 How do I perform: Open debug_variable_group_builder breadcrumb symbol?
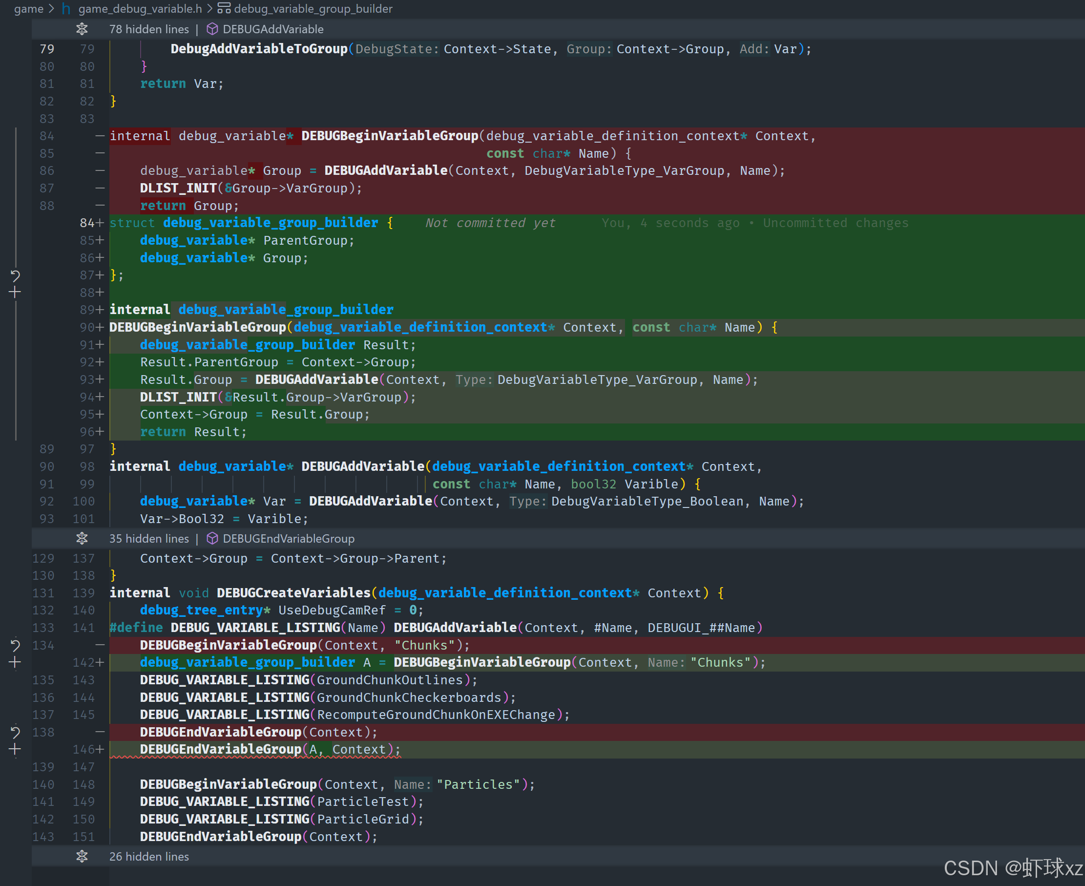(313, 9)
